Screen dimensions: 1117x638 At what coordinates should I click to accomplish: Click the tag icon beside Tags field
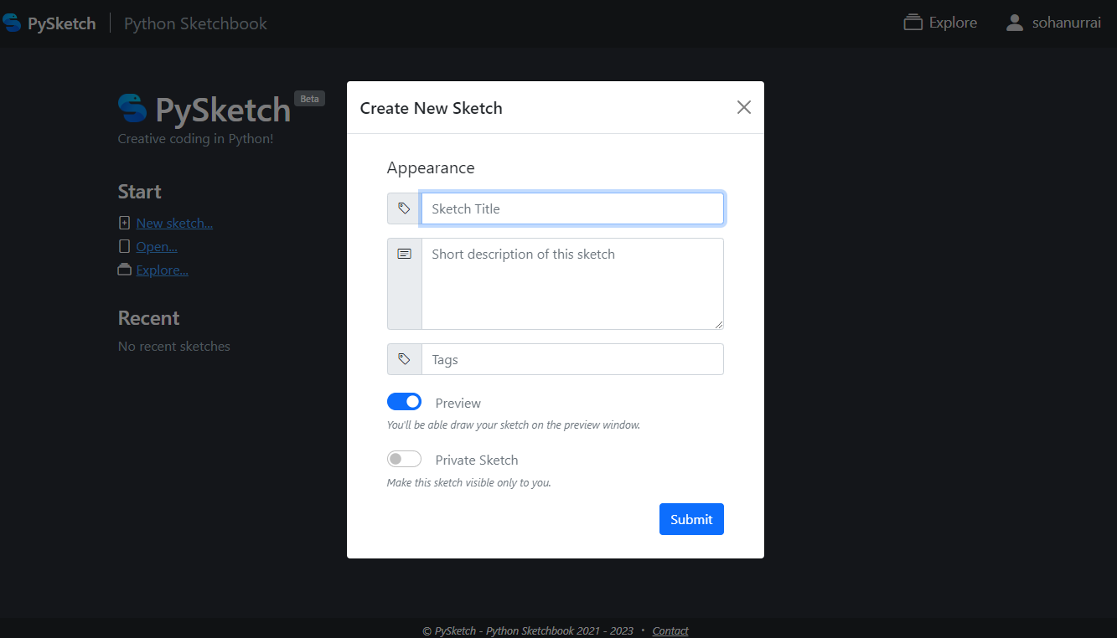(x=404, y=359)
